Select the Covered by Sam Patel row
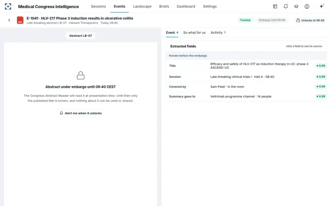Viewport: 331px width, 206px height. pos(246,87)
